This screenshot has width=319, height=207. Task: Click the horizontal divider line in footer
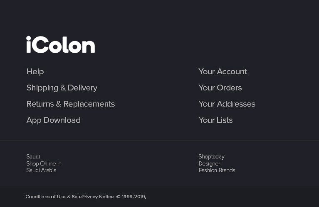[159, 141]
